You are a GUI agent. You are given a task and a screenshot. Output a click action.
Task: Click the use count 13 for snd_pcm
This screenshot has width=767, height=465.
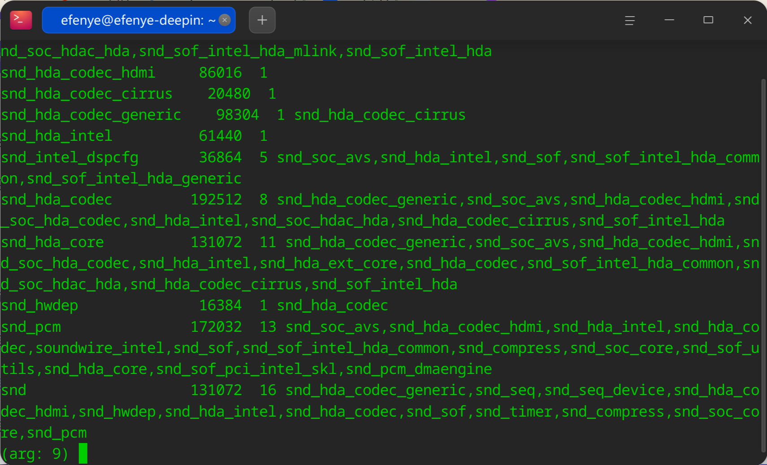point(268,327)
